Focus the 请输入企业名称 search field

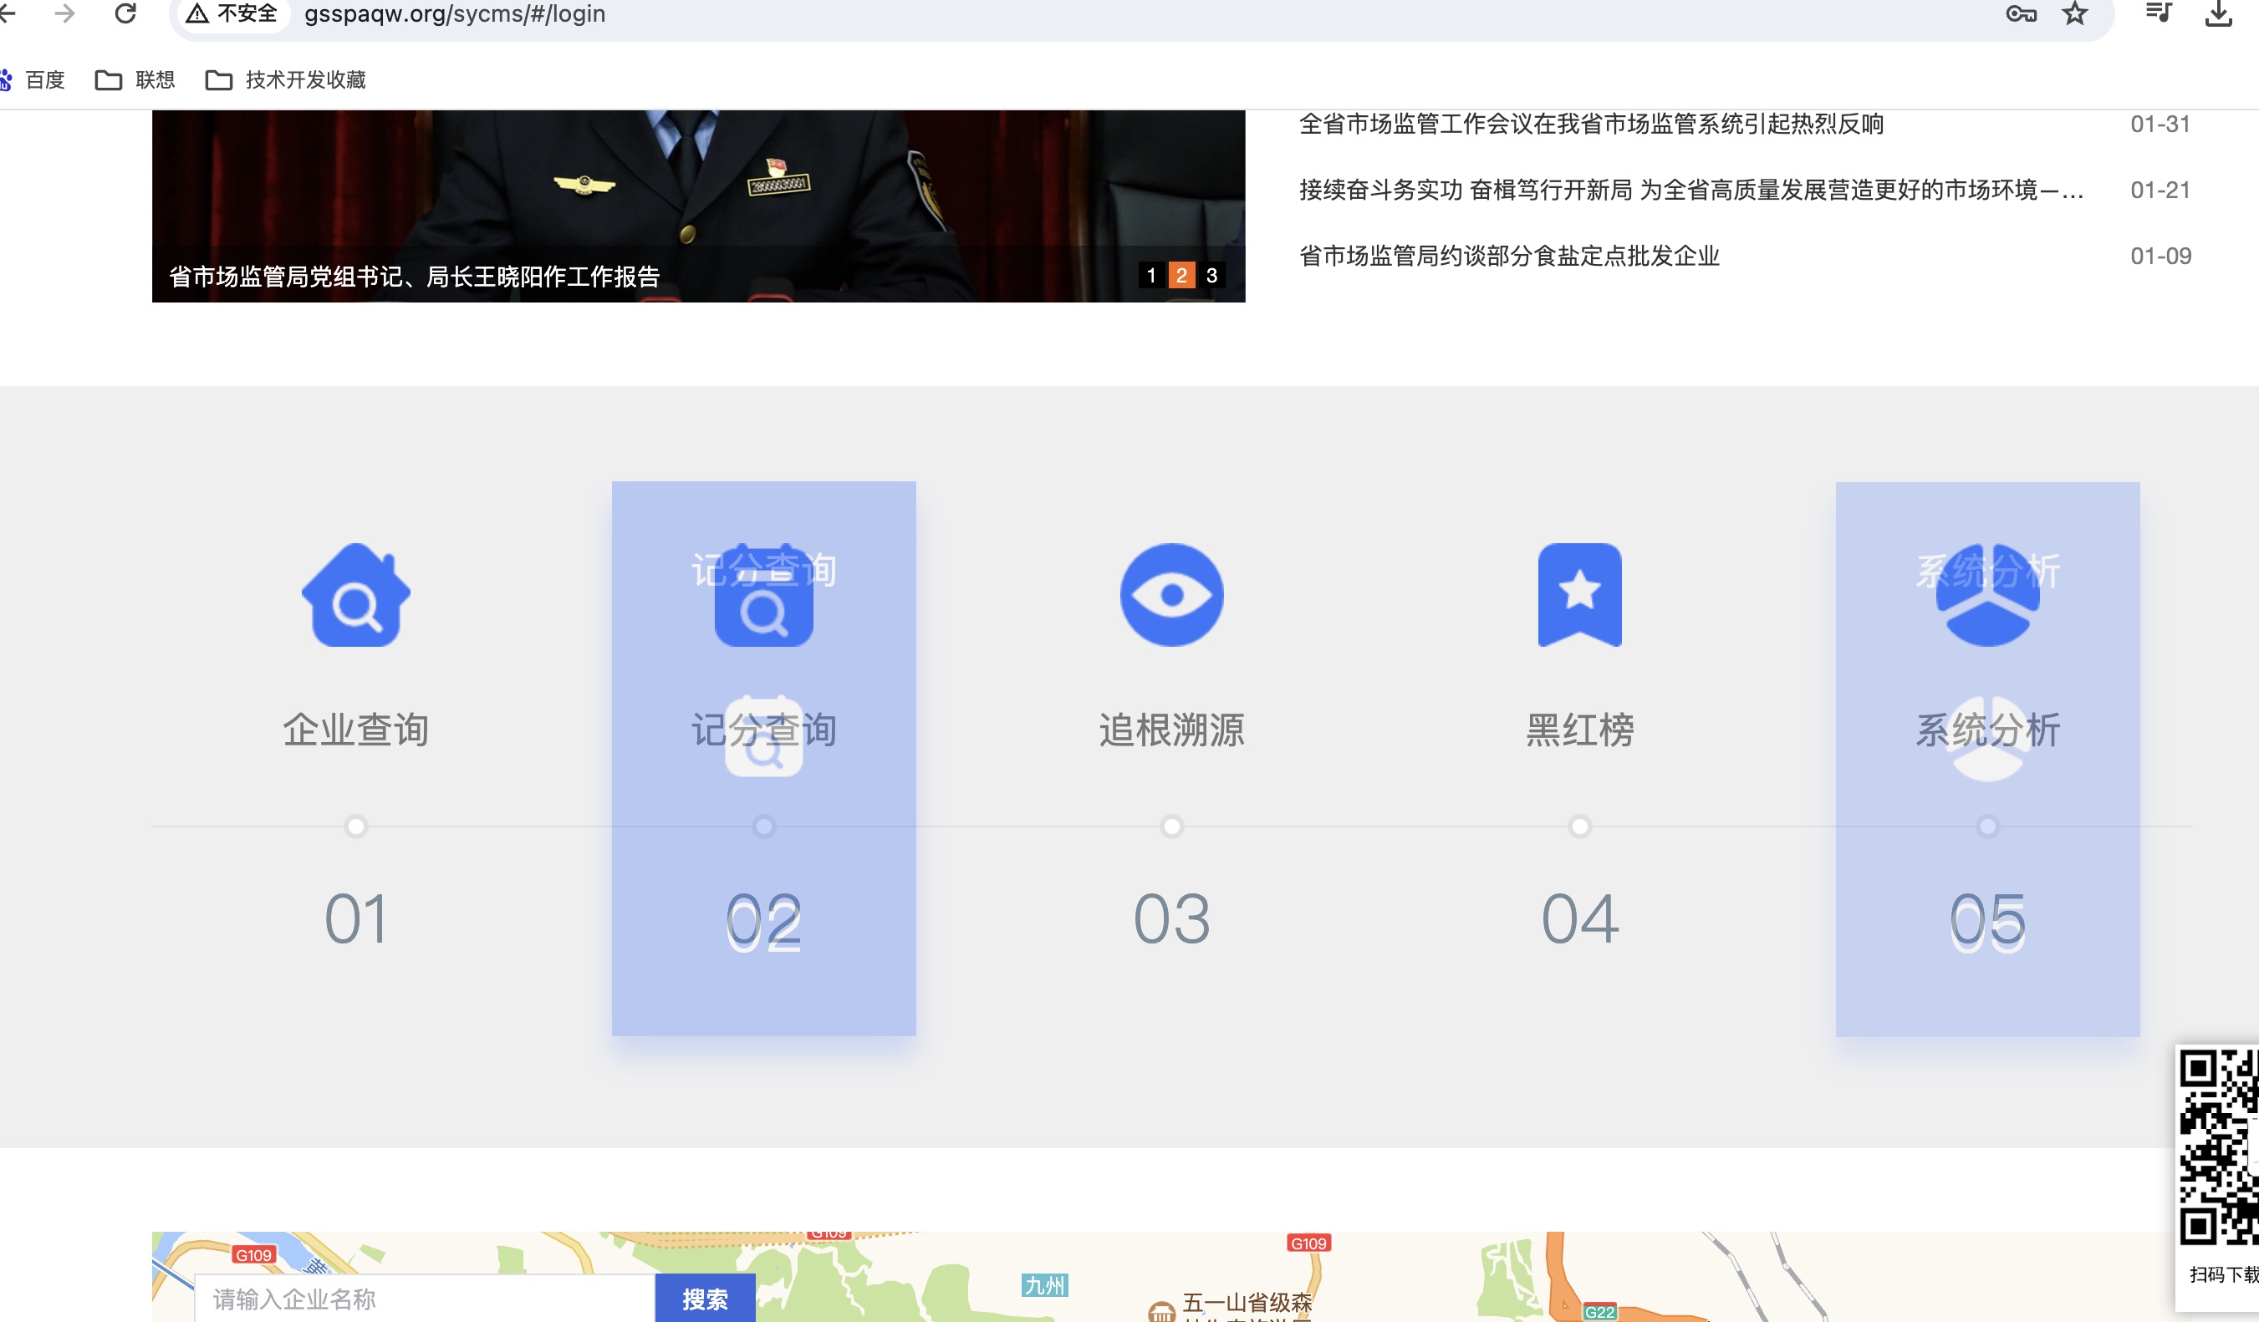click(425, 1299)
